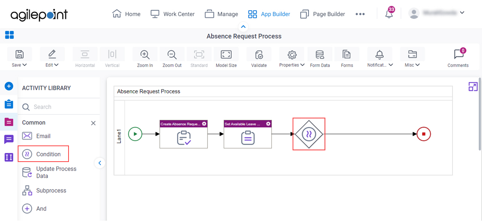Pick the Condition activity
Image resolution: width=482 pixels, height=221 pixels.
(43, 154)
